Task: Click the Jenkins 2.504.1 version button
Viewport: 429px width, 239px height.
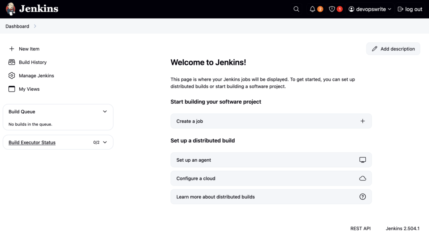Action: (403, 229)
